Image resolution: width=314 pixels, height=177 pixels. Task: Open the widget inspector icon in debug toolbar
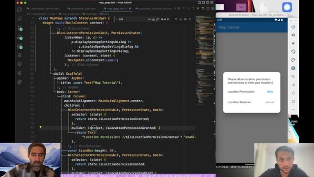point(212,8)
